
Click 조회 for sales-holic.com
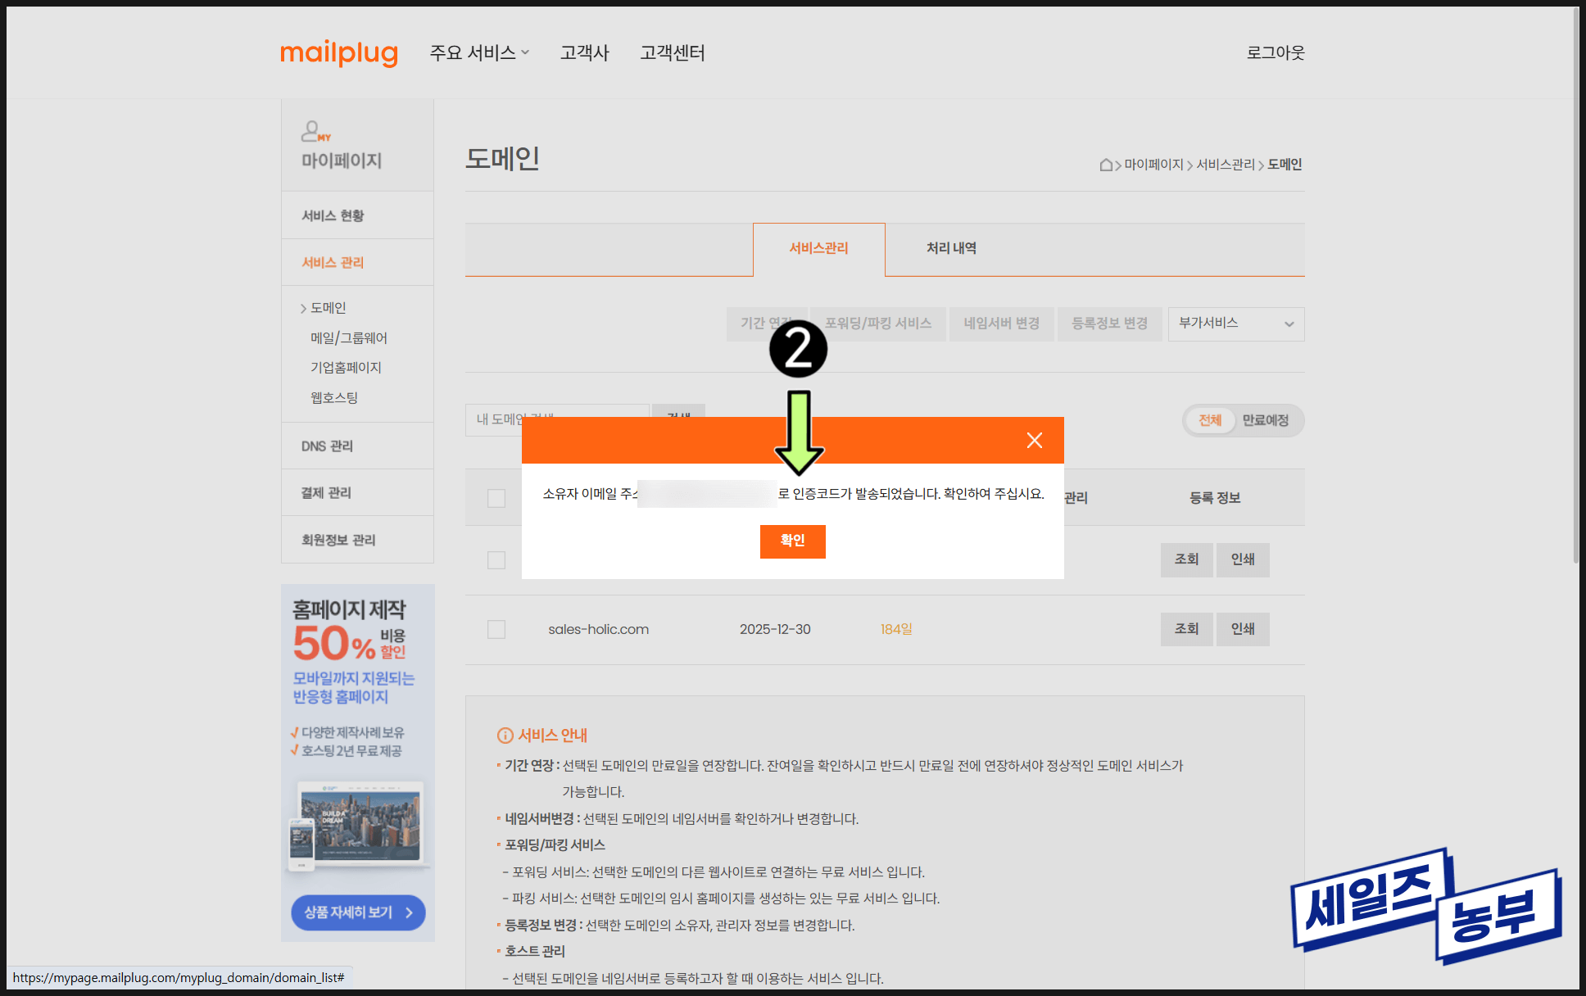pyautogui.click(x=1186, y=629)
